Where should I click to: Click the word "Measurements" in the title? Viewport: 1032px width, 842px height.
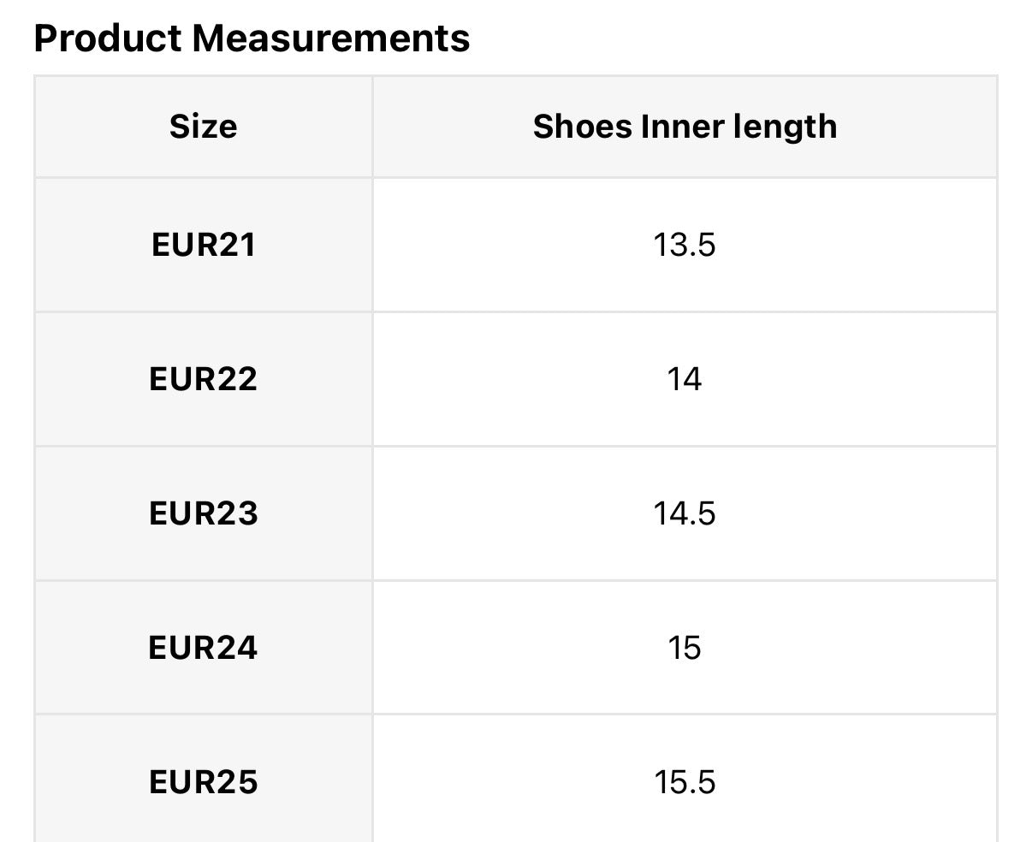tap(330, 39)
